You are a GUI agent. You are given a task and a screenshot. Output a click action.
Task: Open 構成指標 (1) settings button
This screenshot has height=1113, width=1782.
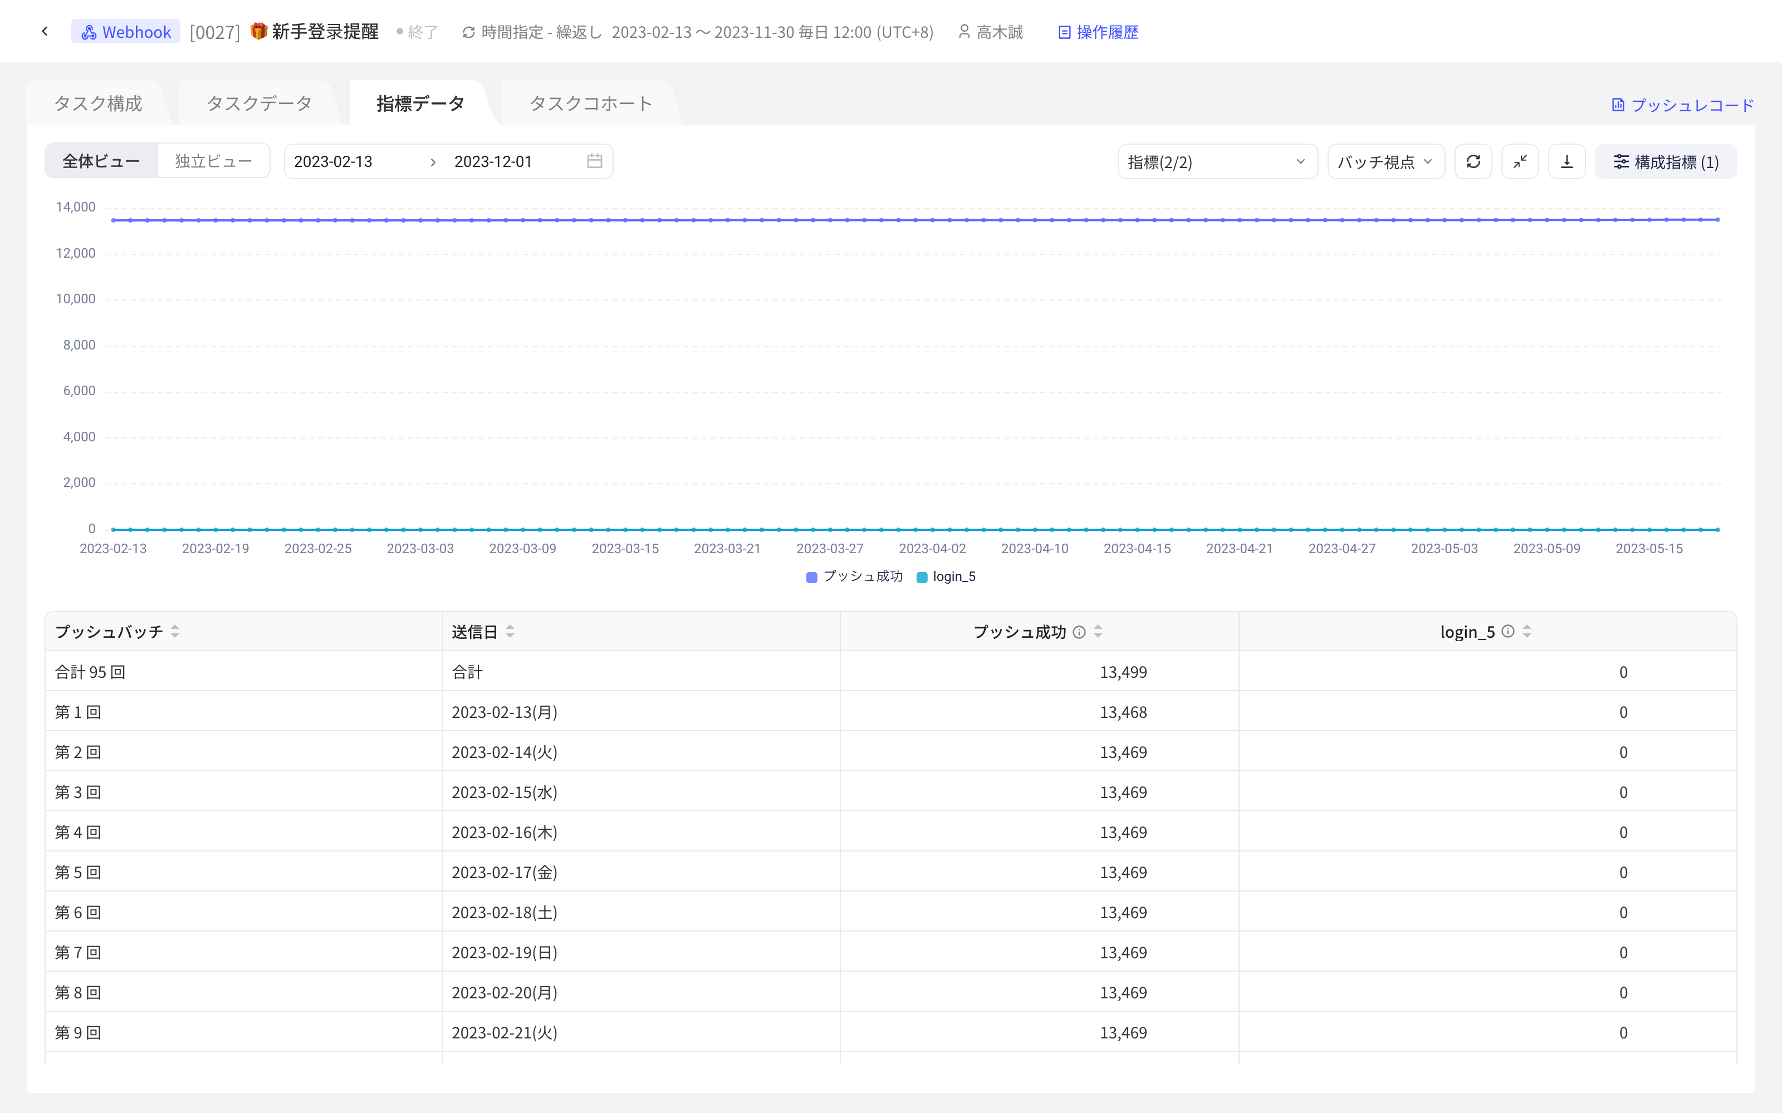pos(1666,161)
